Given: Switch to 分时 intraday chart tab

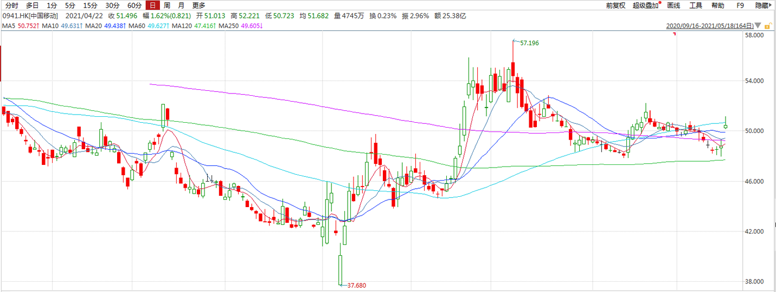Looking at the screenshot, I should coord(11,5).
